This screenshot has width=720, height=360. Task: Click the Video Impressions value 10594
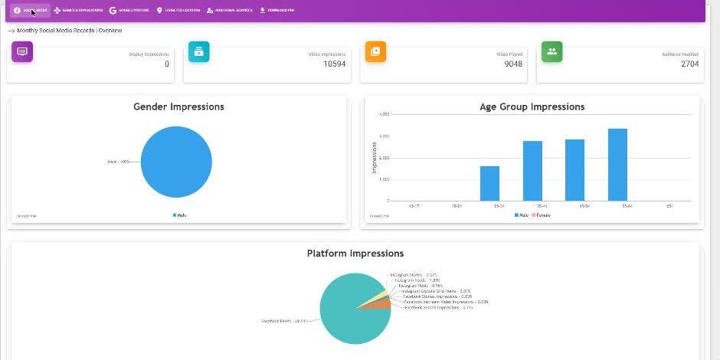coord(334,64)
